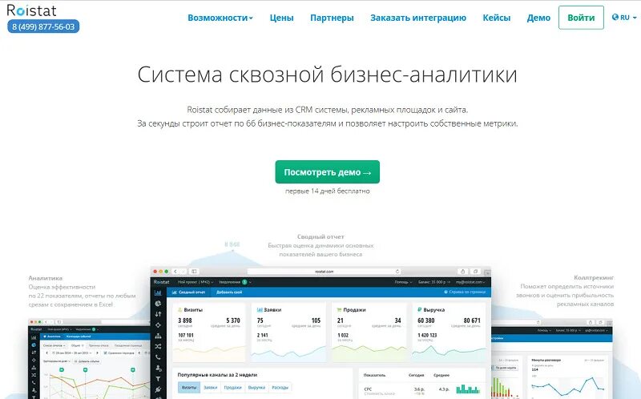This screenshot has height=399, width=641.
Task: Select Расходы tab under Популярные каналы
Action: click(x=280, y=387)
